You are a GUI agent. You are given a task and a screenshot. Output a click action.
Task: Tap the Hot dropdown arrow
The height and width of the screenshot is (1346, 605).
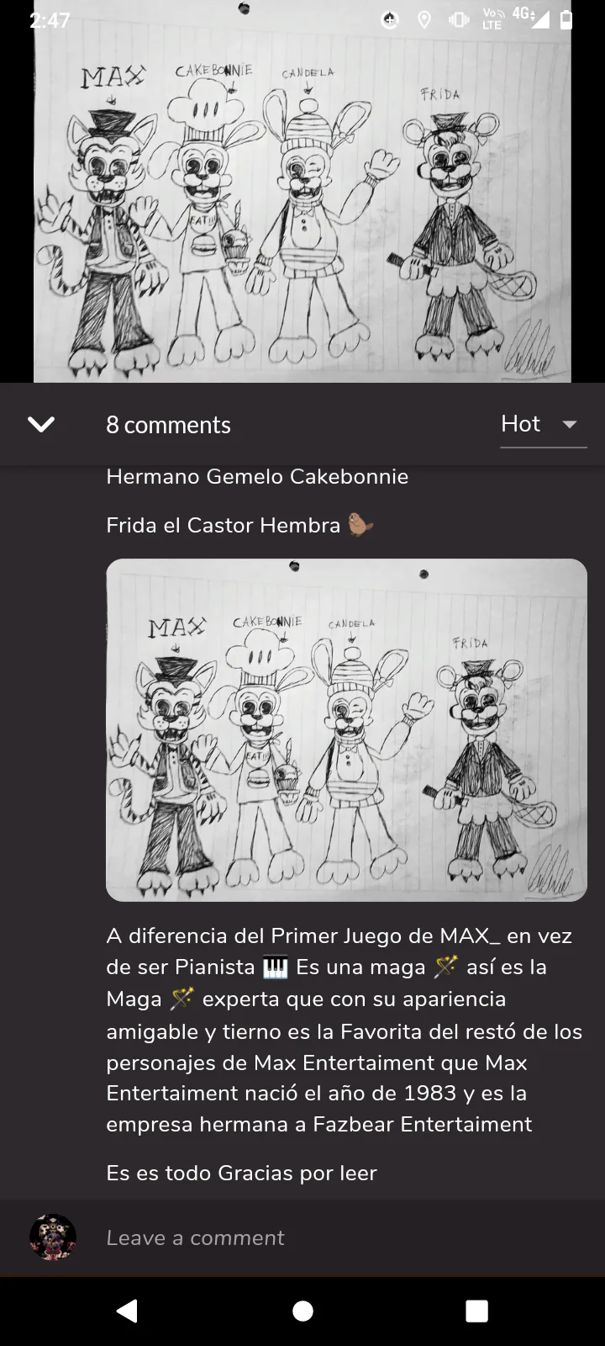[x=570, y=424]
